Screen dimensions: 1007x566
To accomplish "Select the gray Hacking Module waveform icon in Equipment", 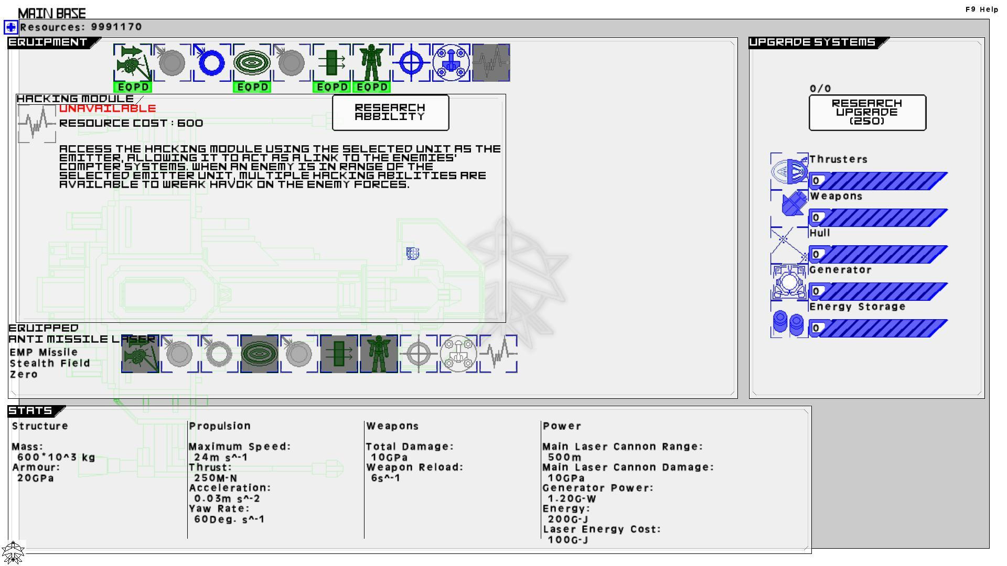I will 491,63.
